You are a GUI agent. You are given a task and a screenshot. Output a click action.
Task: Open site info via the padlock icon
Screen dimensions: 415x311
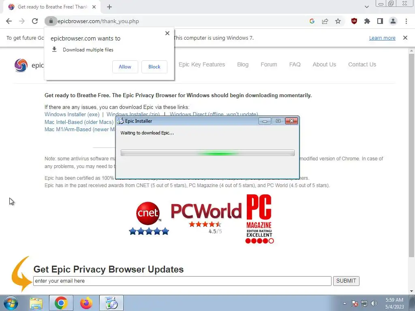51,21
